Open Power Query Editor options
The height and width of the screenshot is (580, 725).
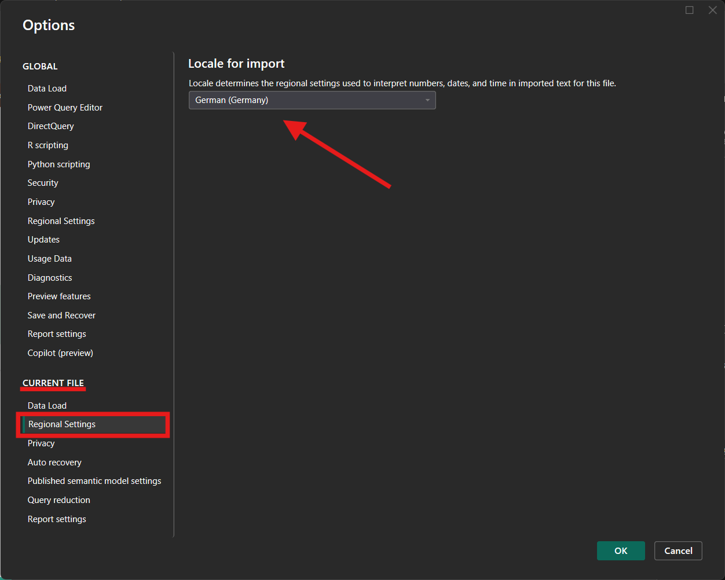[x=65, y=108]
